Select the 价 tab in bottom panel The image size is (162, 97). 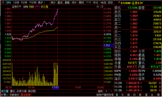(x=123, y=95)
